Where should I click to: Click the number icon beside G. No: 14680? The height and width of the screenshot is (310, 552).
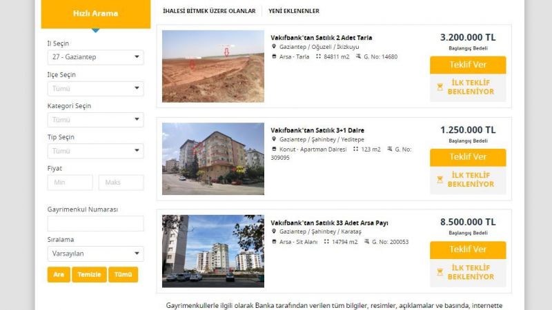(358, 56)
